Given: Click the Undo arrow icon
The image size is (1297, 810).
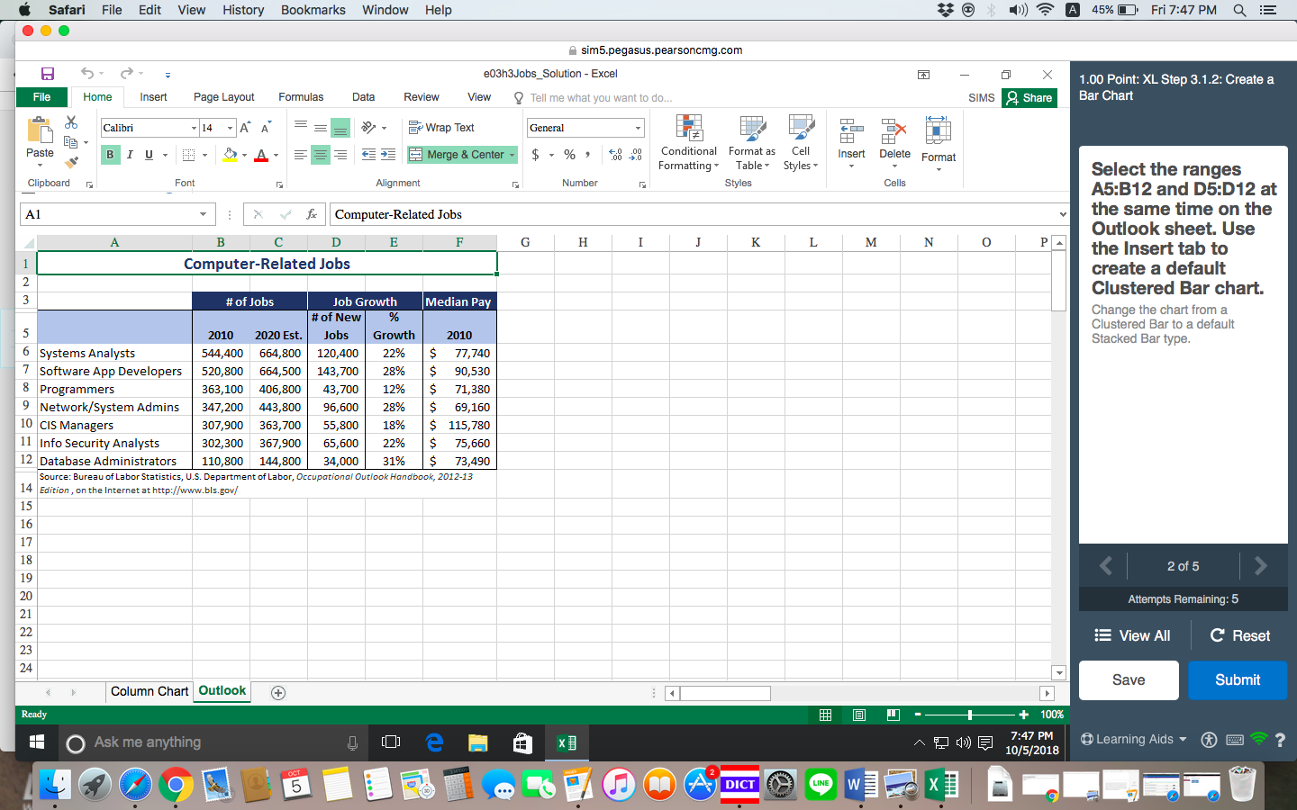Looking at the screenshot, I should click(x=87, y=74).
